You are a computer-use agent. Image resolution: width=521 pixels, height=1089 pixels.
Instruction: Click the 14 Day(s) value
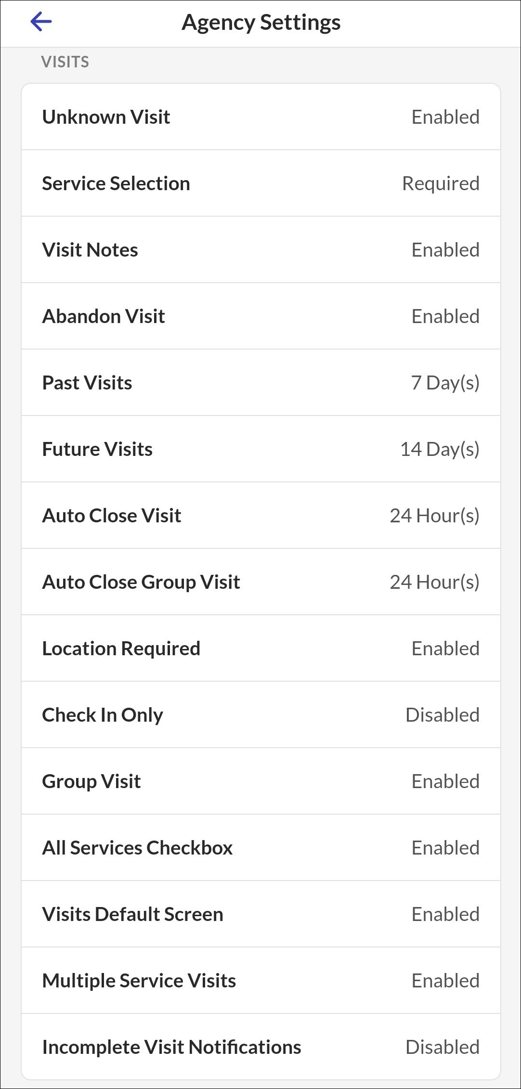point(440,450)
